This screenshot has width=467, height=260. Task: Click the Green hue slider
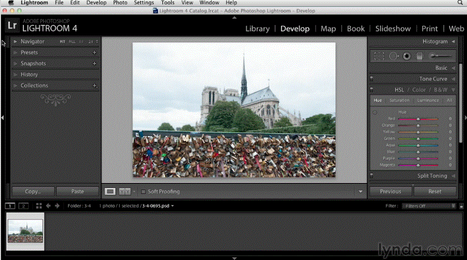(418, 138)
